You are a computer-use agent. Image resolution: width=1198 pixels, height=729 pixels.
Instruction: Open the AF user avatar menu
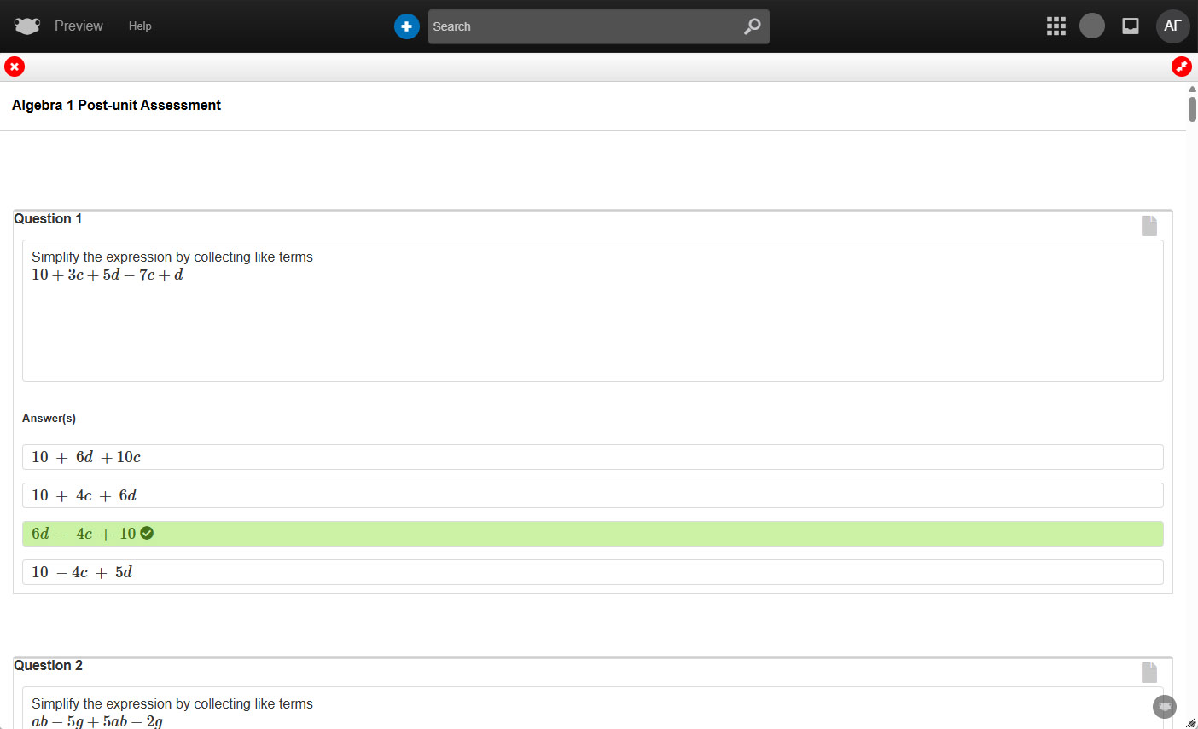click(1172, 26)
